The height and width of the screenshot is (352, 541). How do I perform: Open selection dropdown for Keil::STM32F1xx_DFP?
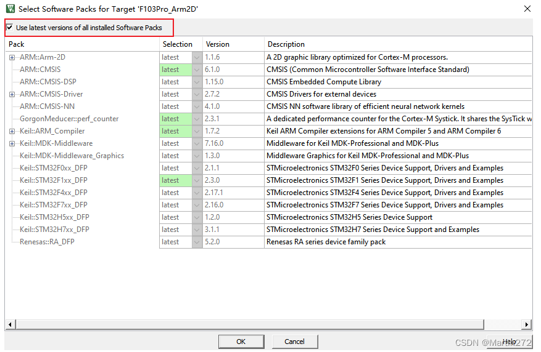197,181
